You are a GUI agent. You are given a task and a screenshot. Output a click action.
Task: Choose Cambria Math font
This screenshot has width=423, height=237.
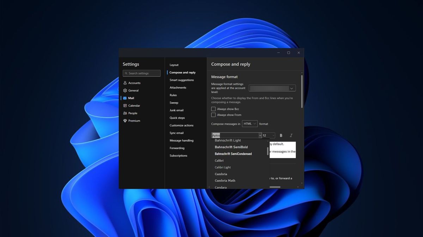point(225,180)
